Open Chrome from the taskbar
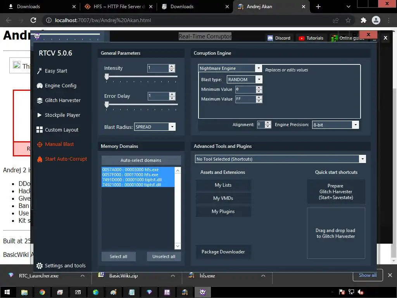 pyautogui.click(x=42, y=292)
